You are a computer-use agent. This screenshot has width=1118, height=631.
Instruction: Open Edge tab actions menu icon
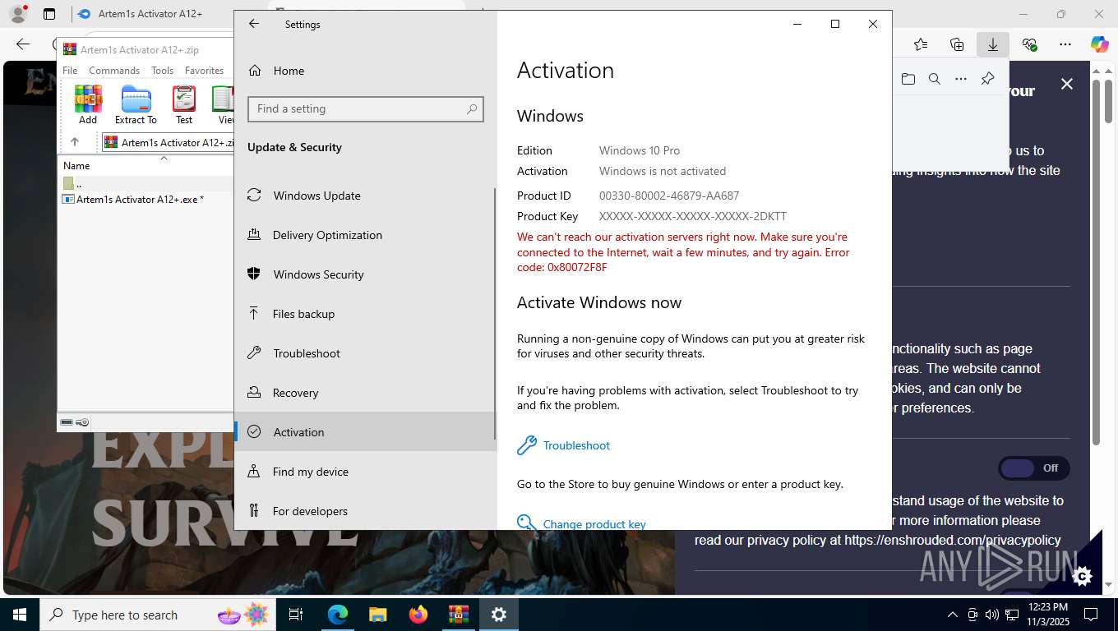point(49,14)
